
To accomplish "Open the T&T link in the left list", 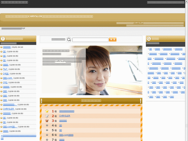I will click(x=5, y=69).
